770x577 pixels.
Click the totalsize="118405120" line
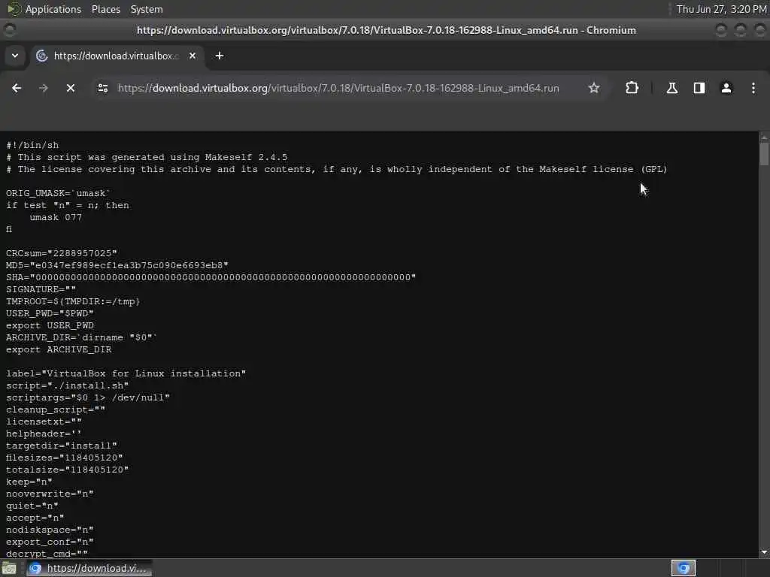[x=67, y=470]
